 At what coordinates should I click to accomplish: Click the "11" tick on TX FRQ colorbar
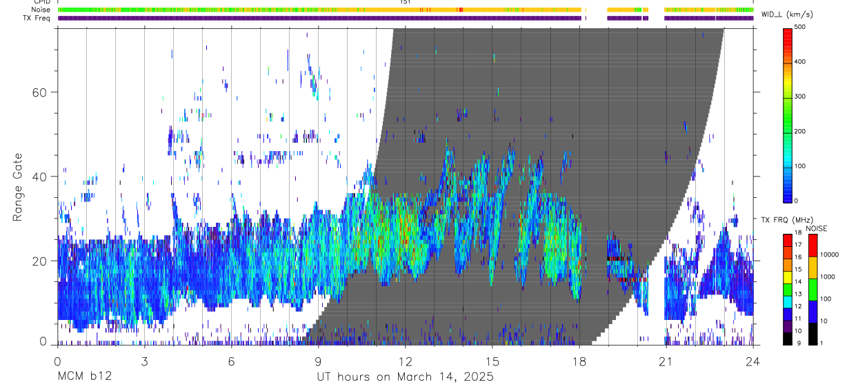[798, 319]
